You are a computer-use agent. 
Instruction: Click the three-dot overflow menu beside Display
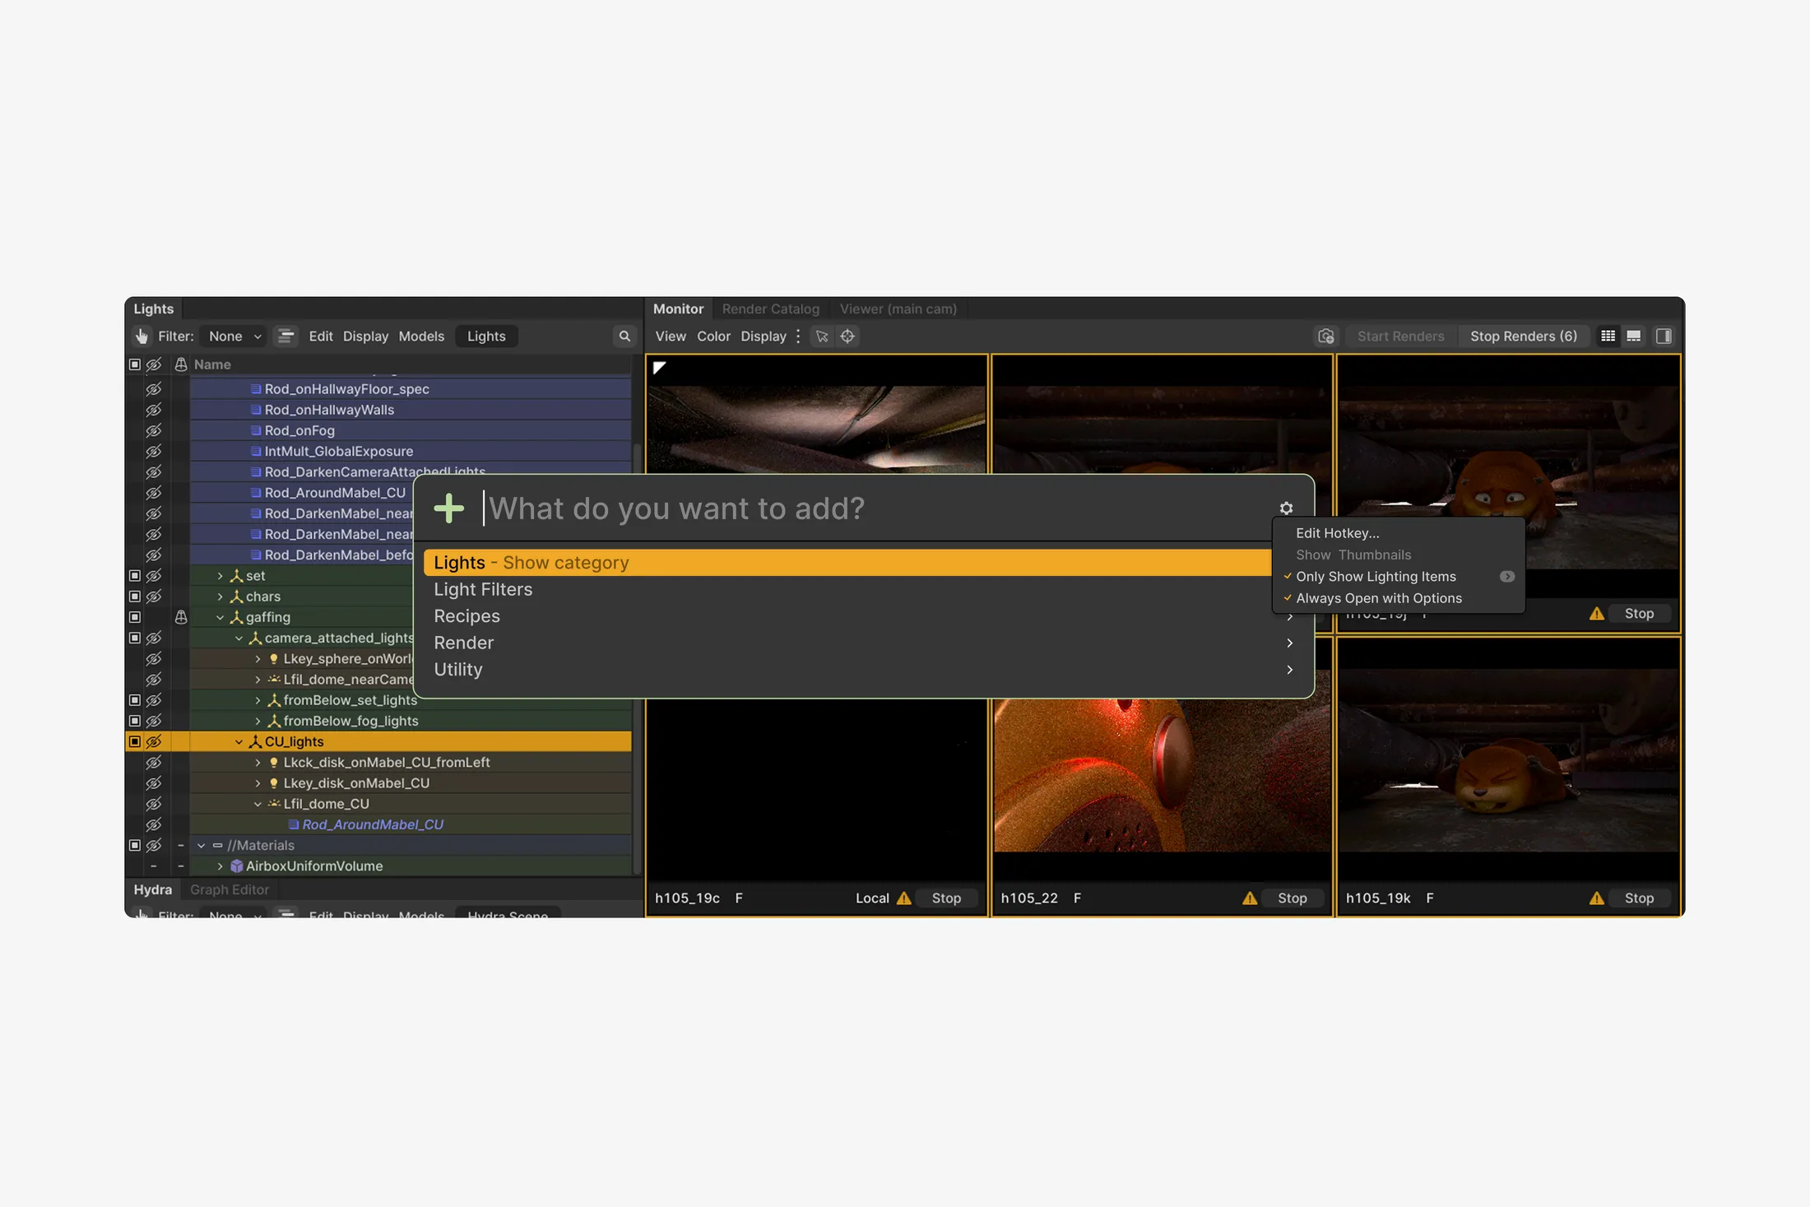click(798, 336)
